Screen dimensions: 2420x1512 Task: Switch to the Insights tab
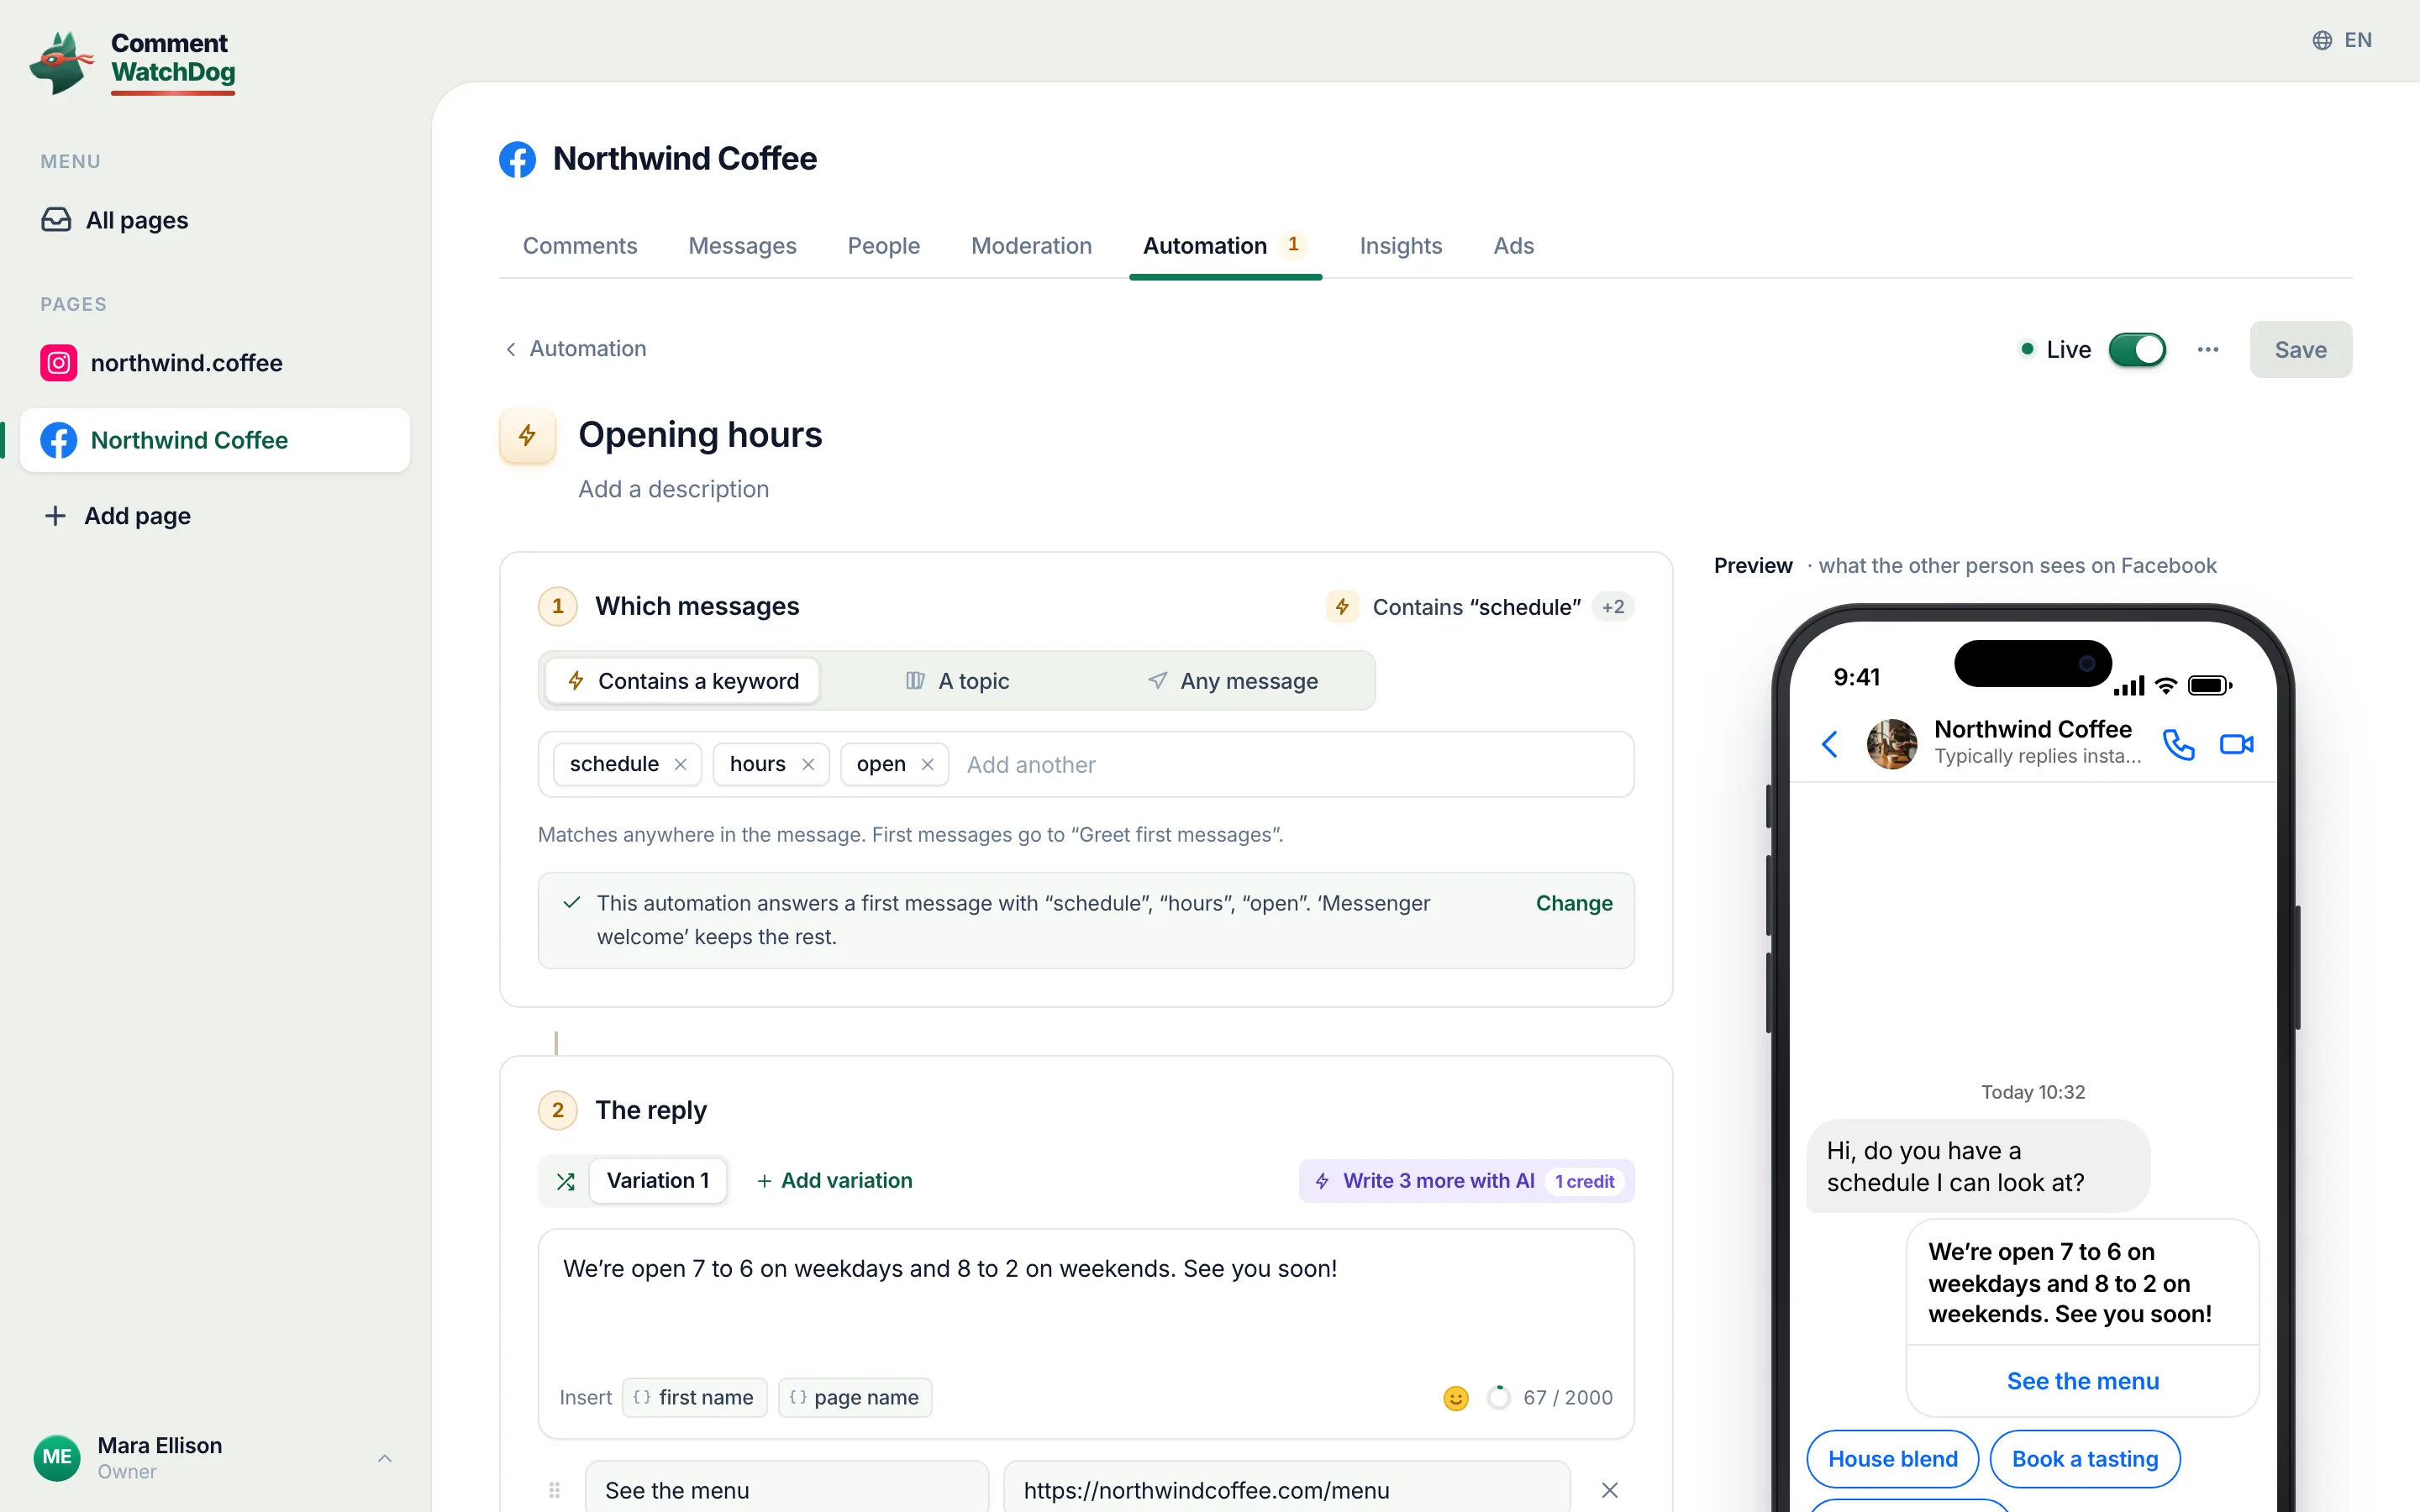pos(1401,246)
